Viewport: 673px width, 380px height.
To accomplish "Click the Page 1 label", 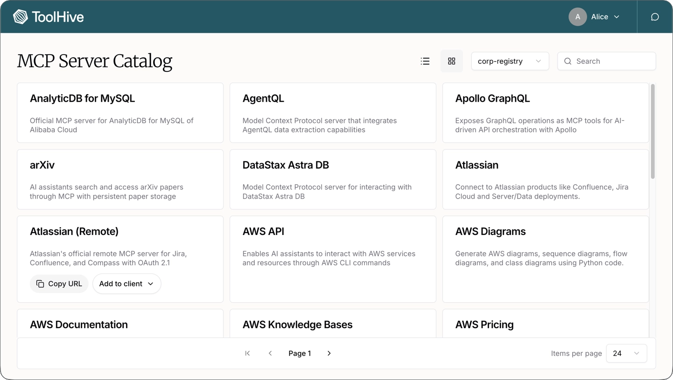I will [300, 353].
